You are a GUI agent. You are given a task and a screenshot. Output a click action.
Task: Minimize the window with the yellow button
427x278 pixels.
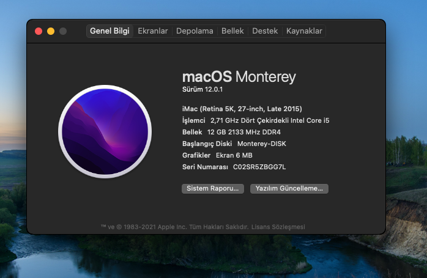51,31
